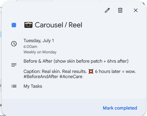Click the task list icon
The width and height of the screenshot is (147, 116).
(14, 86)
